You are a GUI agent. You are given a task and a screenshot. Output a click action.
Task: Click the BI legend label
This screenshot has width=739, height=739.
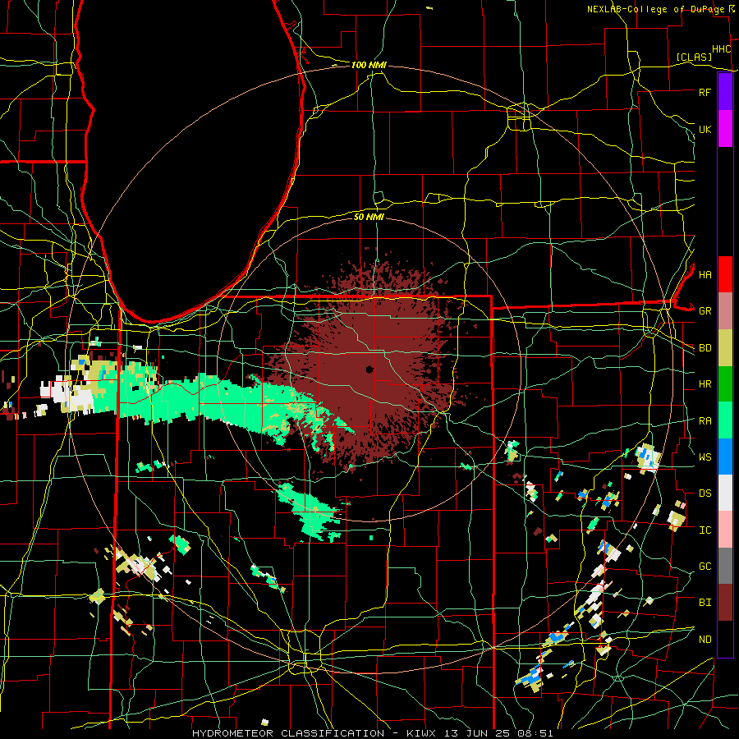pyautogui.click(x=705, y=603)
